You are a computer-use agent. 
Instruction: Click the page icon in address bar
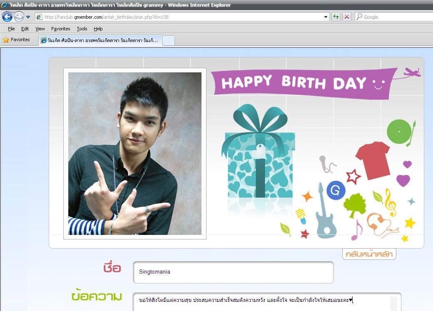39,17
